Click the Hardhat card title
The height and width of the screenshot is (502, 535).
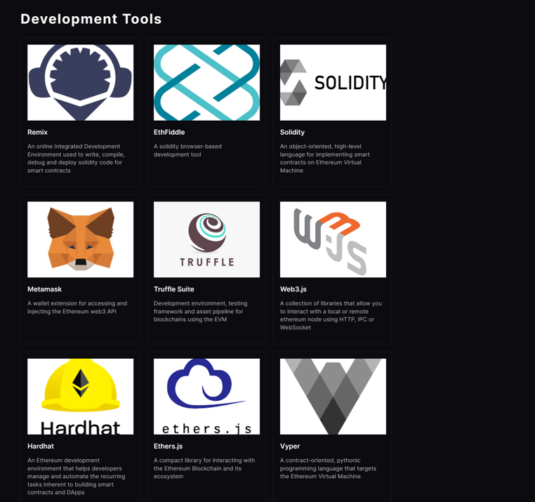[x=41, y=446]
